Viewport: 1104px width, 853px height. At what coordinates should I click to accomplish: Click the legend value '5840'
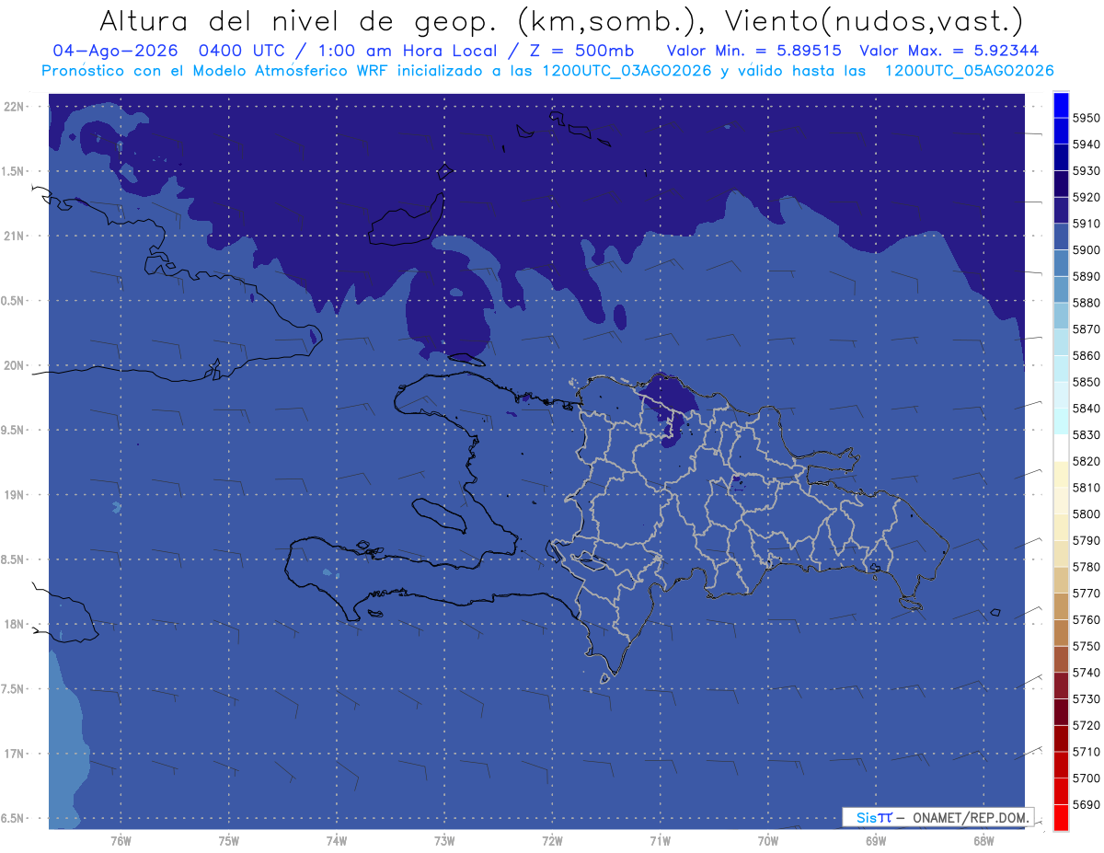click(1086, 409)
